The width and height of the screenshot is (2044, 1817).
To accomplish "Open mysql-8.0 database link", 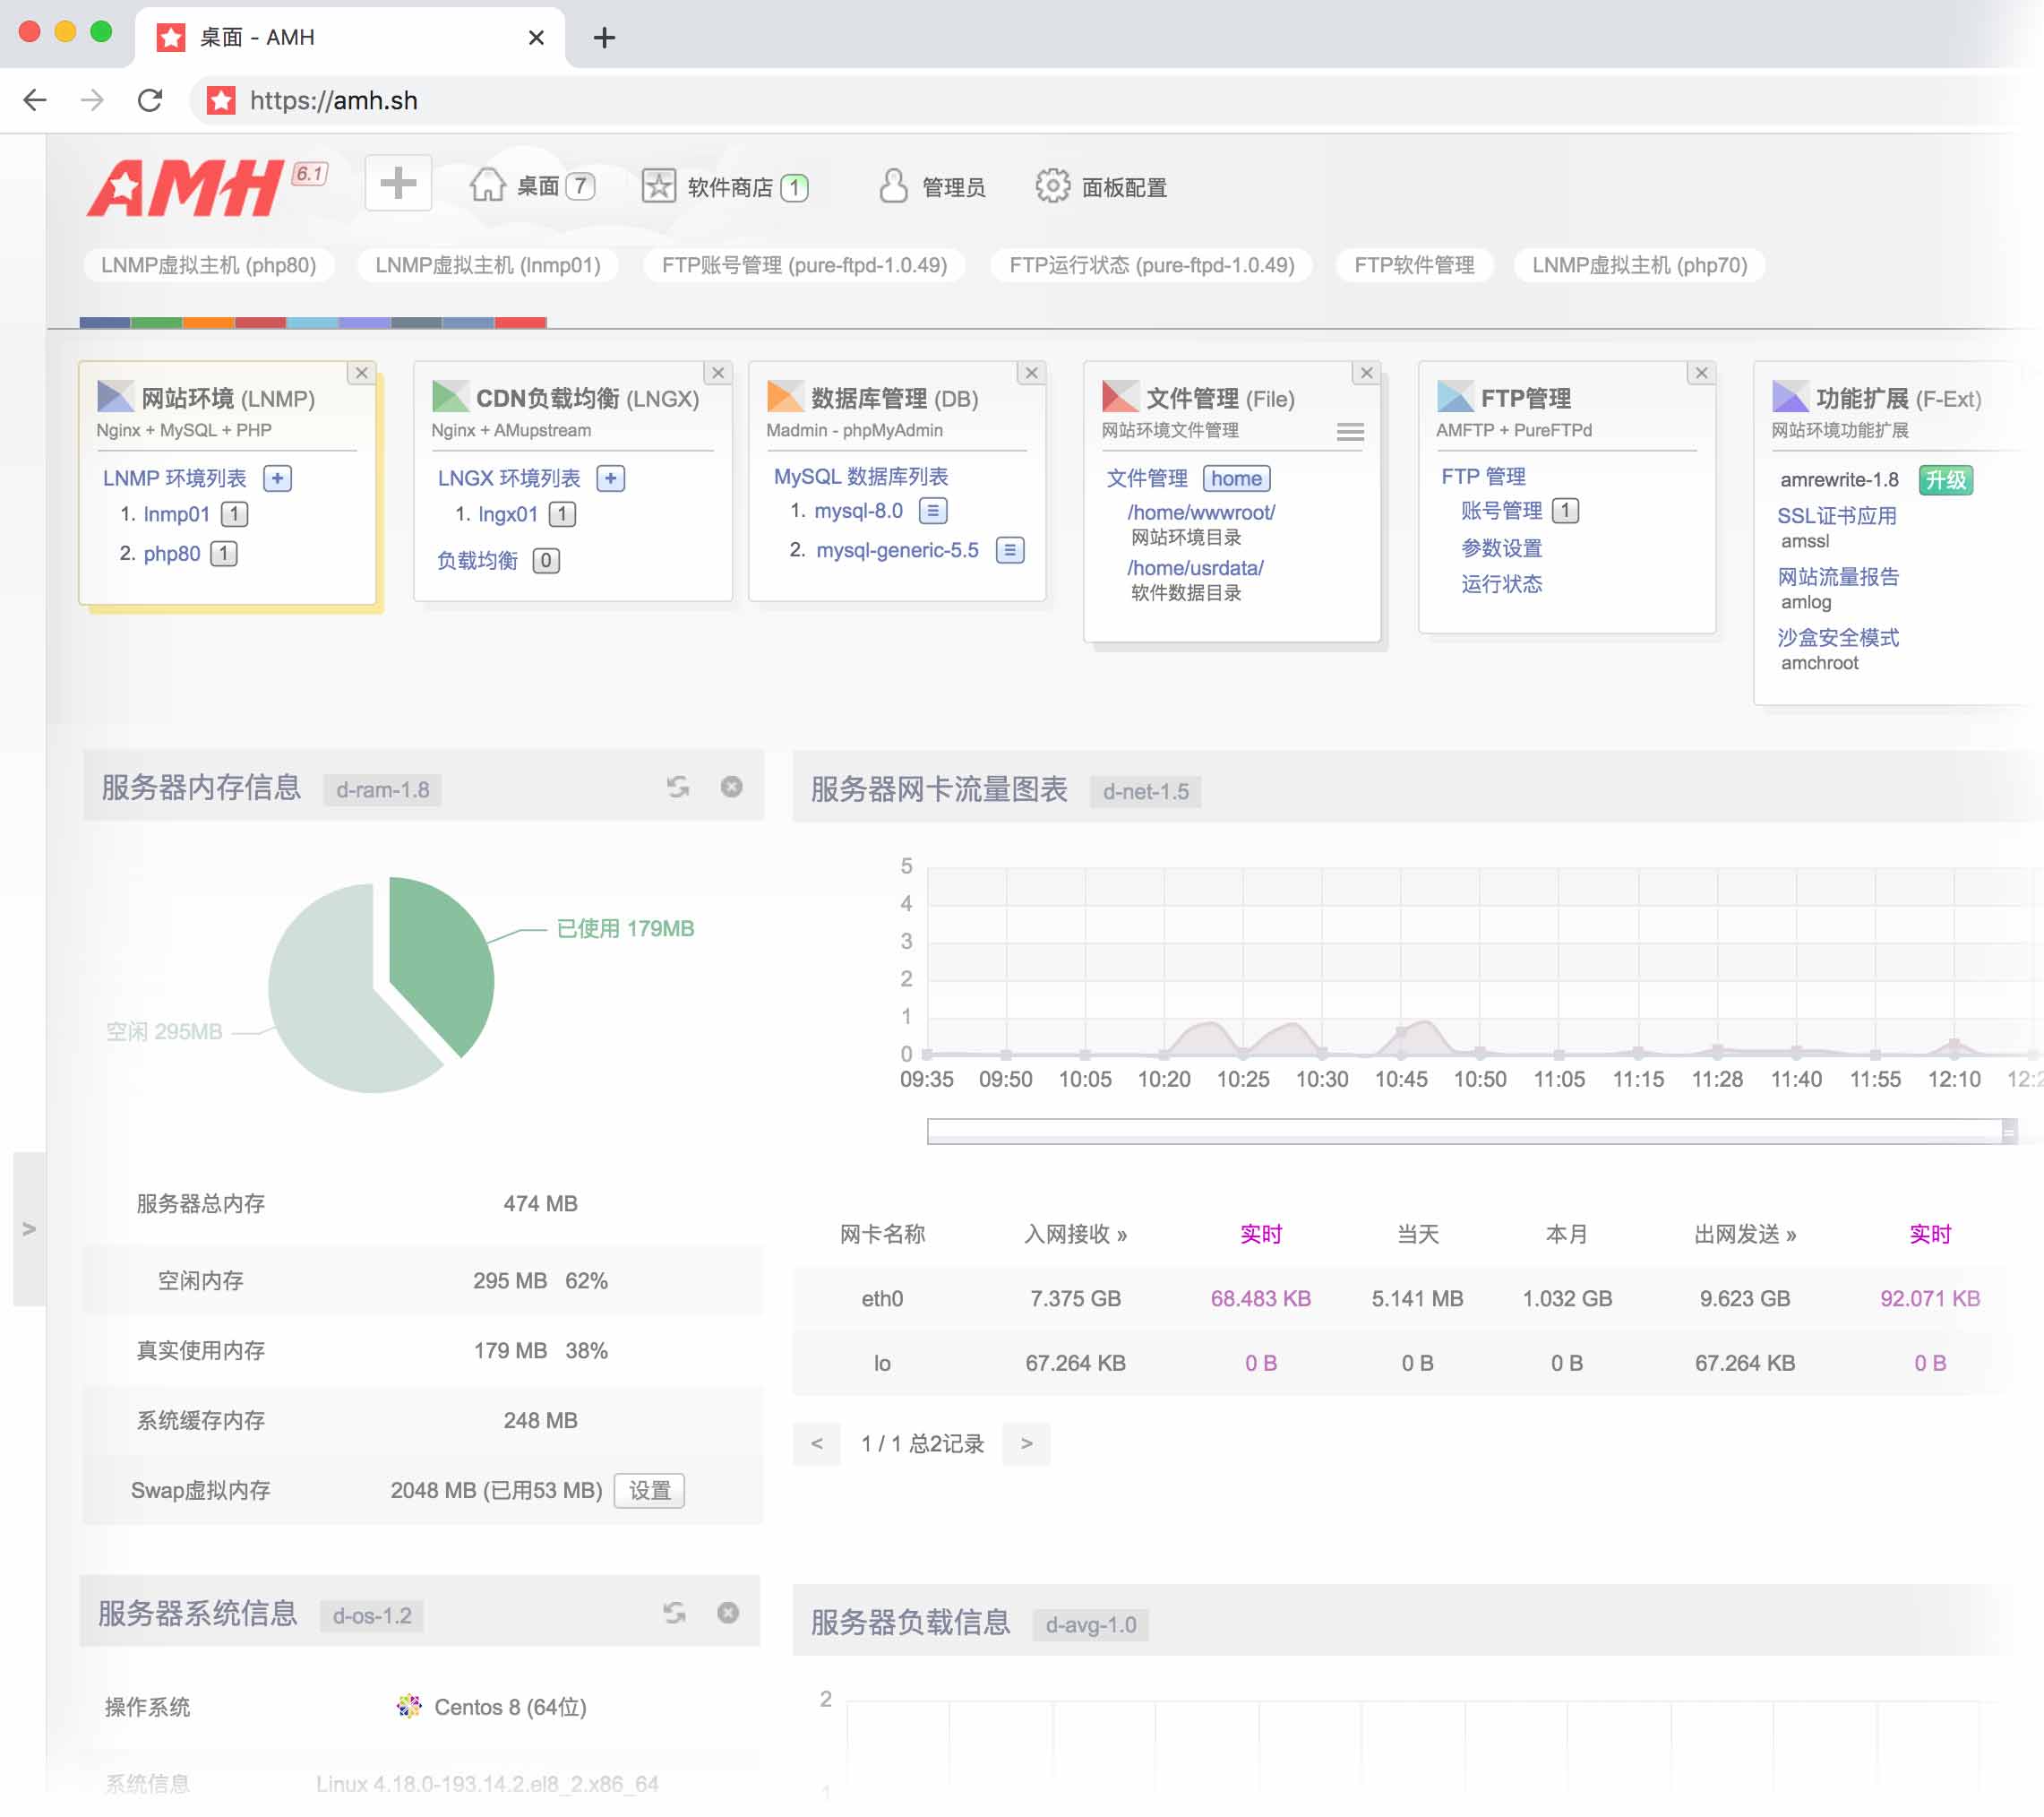I will pos(858,511).
